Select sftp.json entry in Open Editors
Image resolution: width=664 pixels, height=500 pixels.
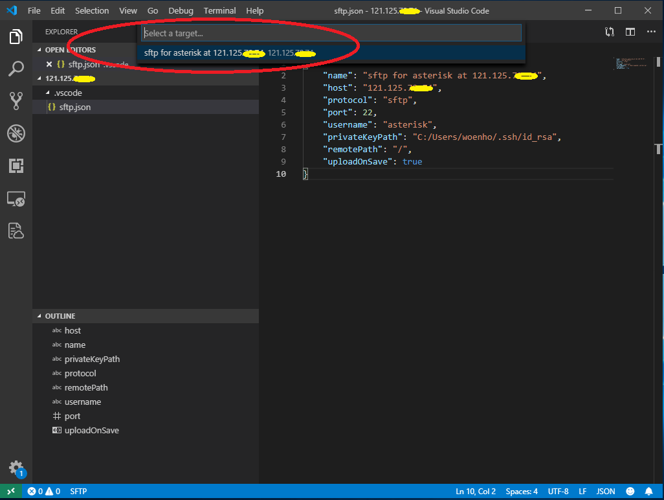84,64
